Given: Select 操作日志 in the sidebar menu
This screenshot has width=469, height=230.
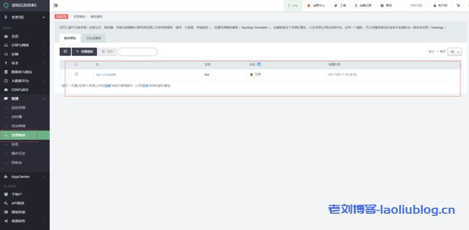Looking at the screenshot, I should click(x=18, y=153).
